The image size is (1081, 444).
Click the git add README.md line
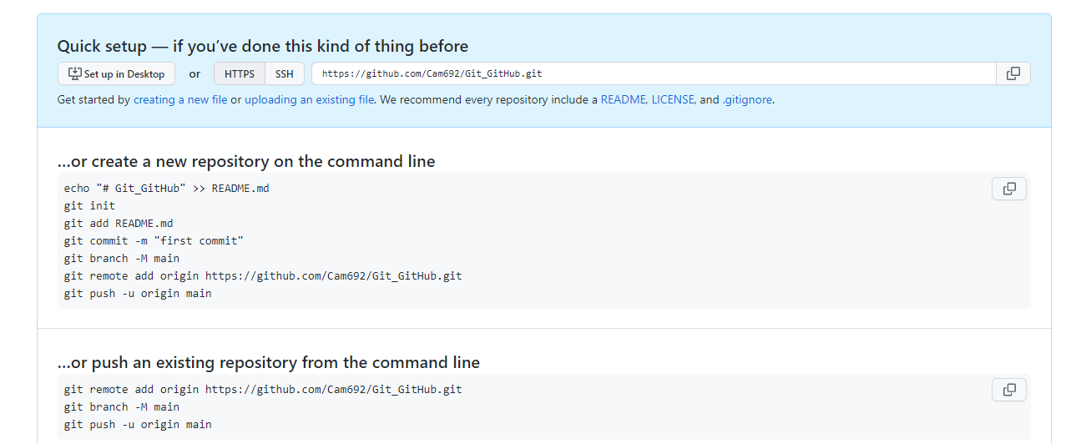pyautogui.click(x=119, y=223)
